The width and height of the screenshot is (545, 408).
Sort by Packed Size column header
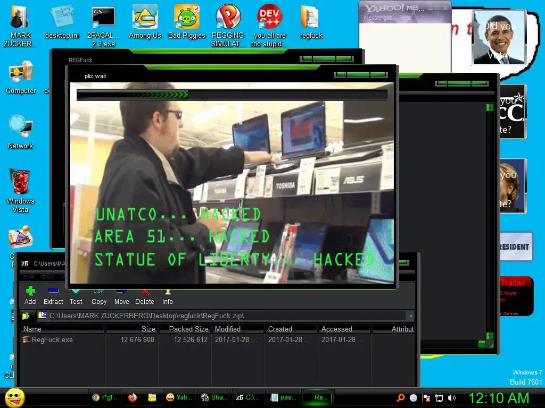pos(185,329)
